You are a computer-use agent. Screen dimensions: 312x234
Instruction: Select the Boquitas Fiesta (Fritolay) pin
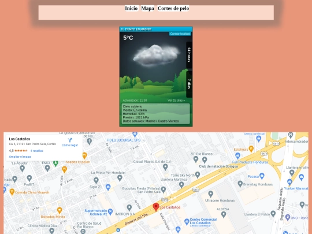click(x=164, y=190)
